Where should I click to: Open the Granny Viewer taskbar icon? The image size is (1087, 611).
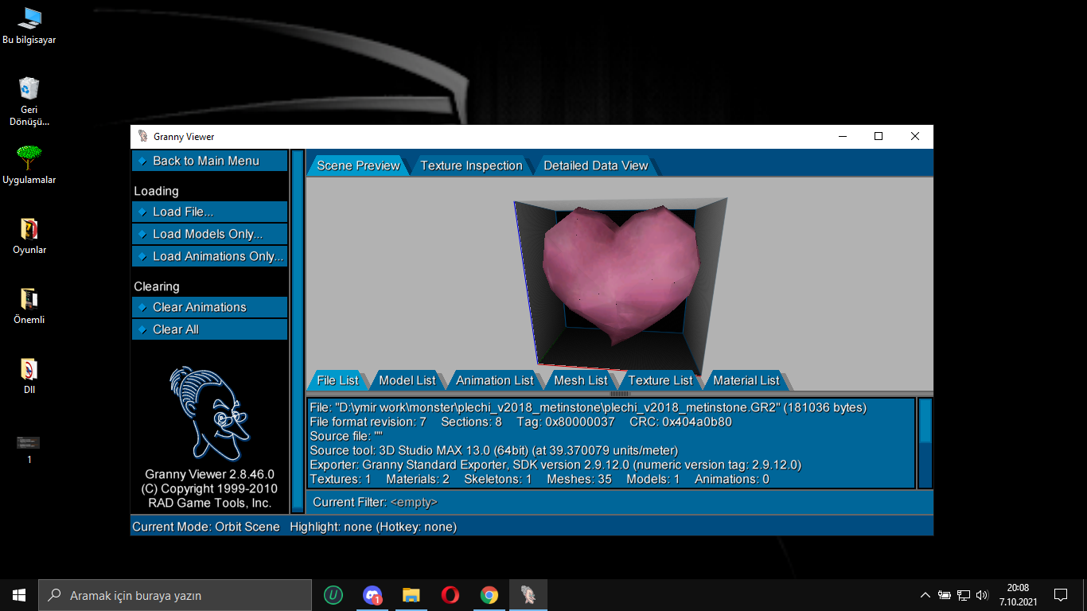(x=528, y=594)
